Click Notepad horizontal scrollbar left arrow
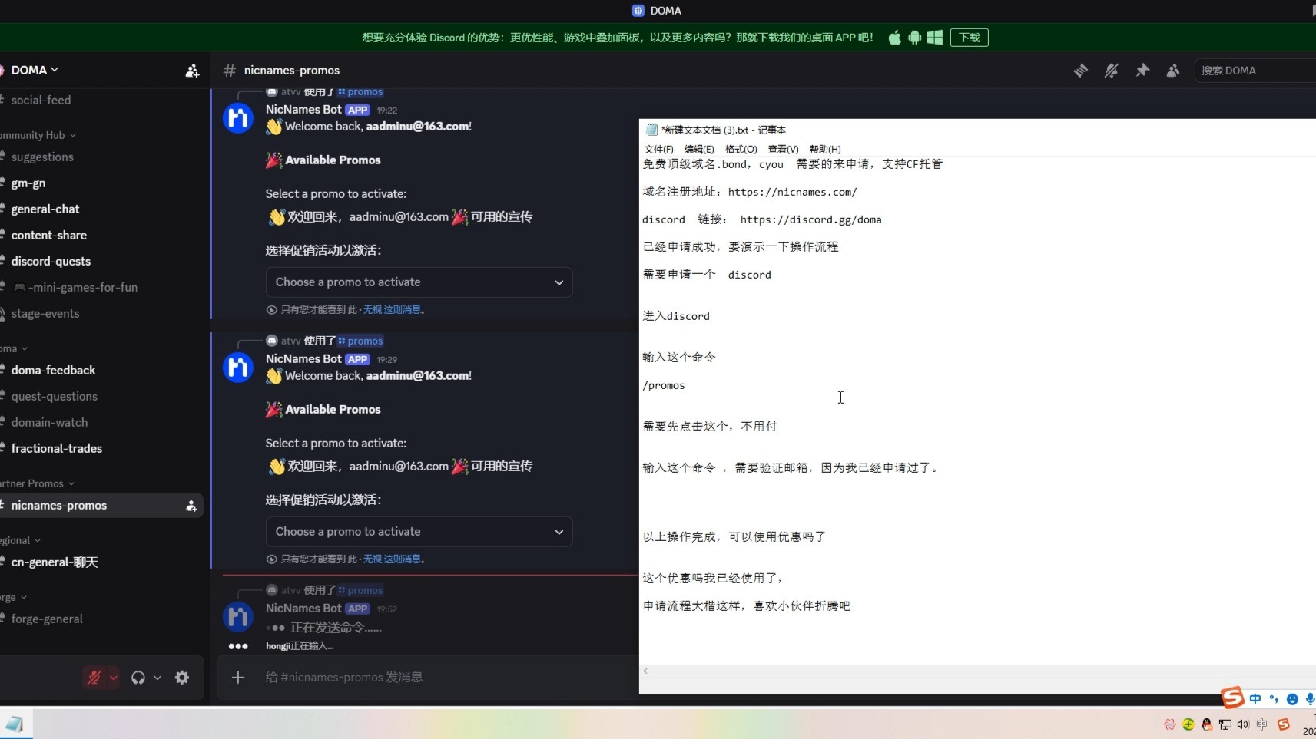 [x=645, y=671]
